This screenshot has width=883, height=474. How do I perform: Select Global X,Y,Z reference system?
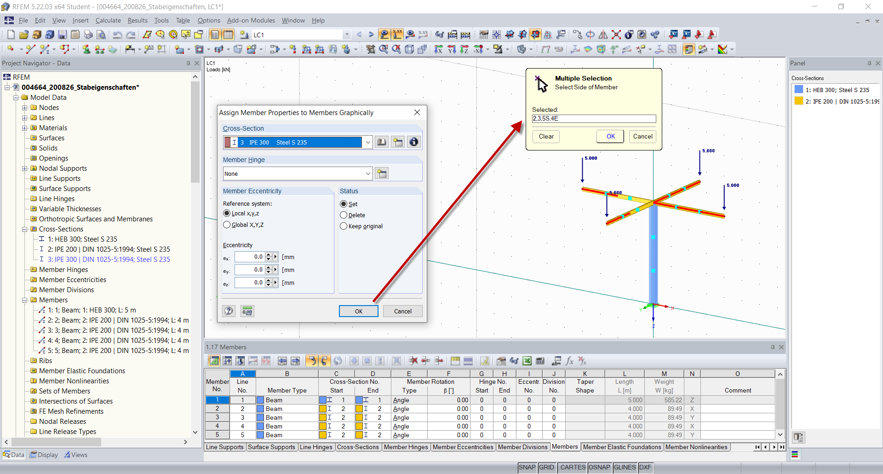click(227, 225)
